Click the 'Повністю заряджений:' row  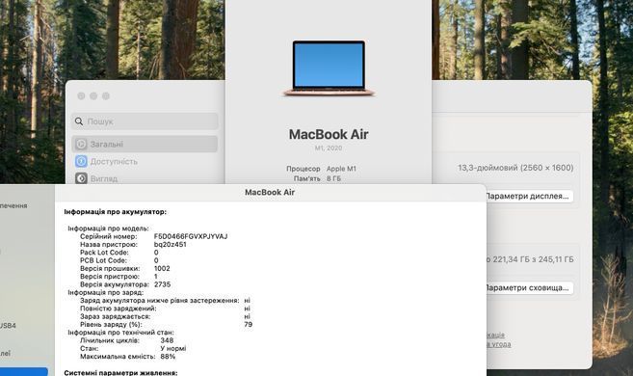click(x=165, y=309)
